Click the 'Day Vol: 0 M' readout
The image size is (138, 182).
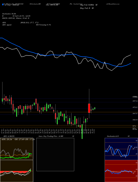click(87, 8)
